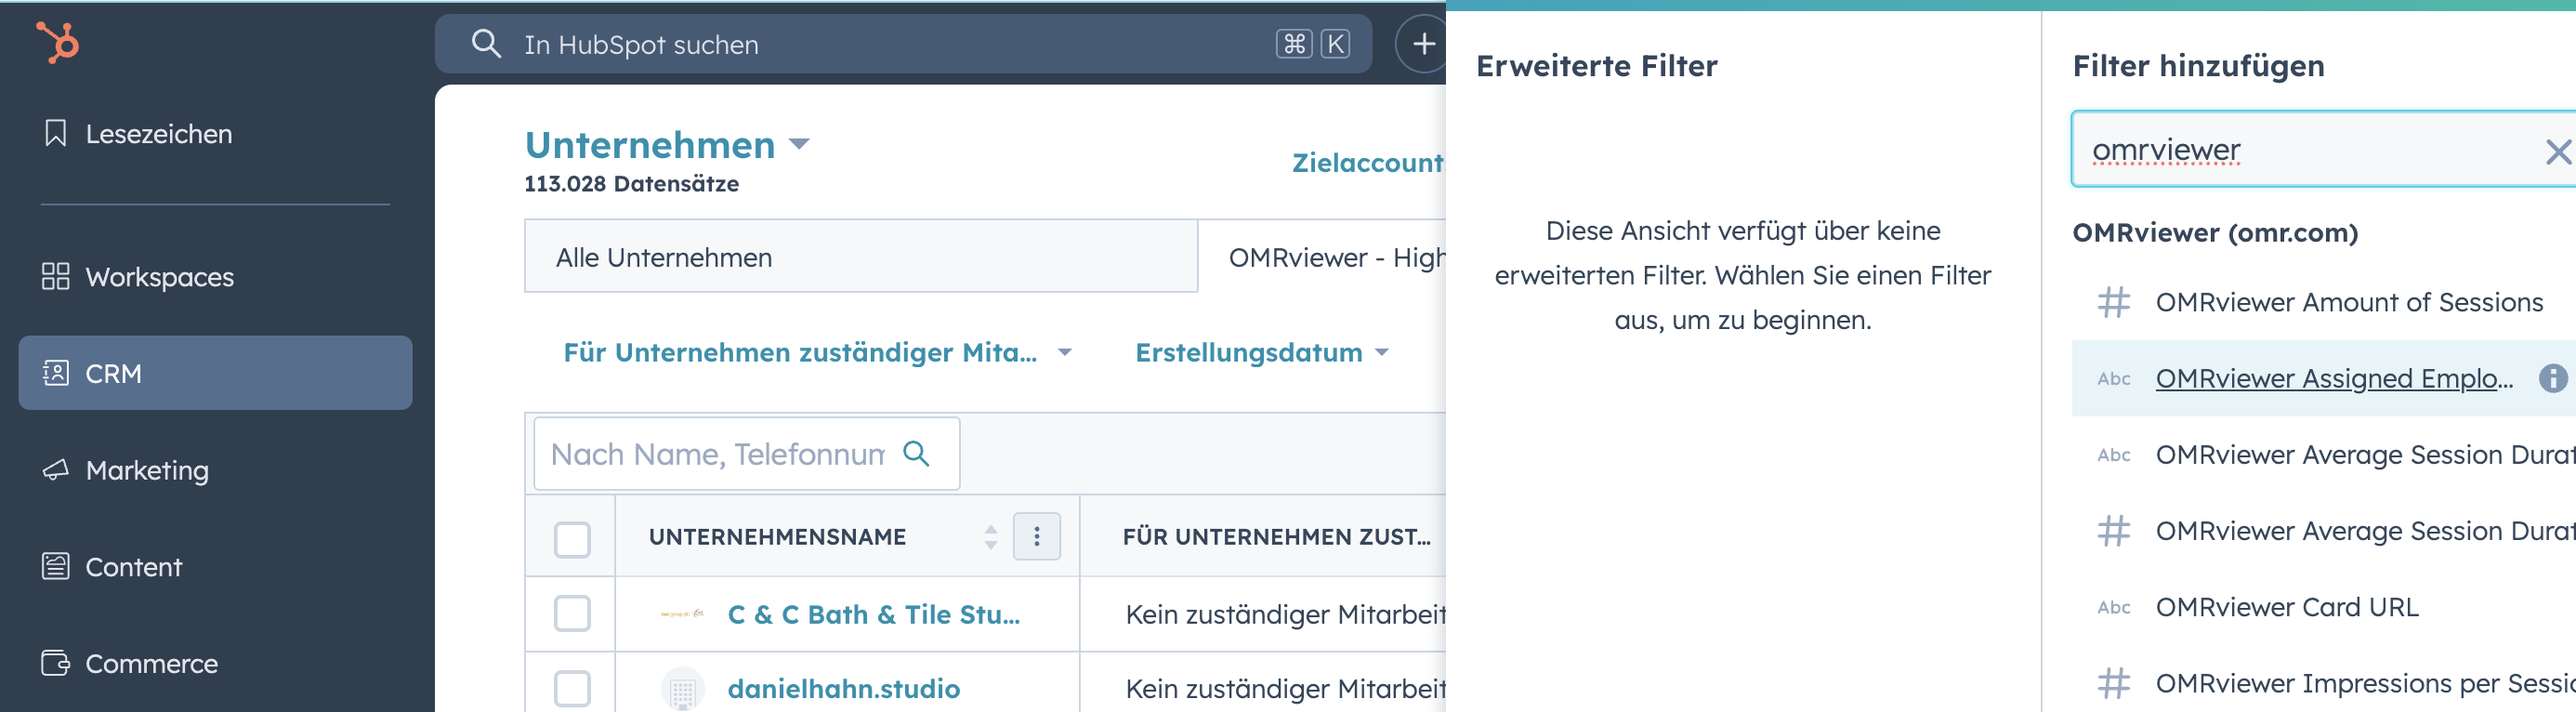Toggle the select-all companies checkbox

(572, 539)
